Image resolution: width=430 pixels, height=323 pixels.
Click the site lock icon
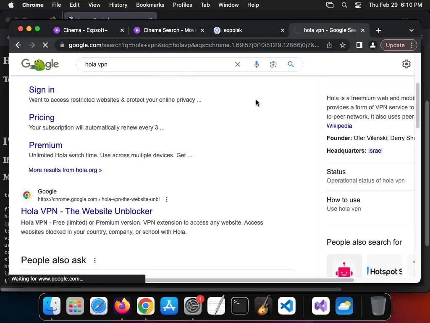(x=62, y=45)
